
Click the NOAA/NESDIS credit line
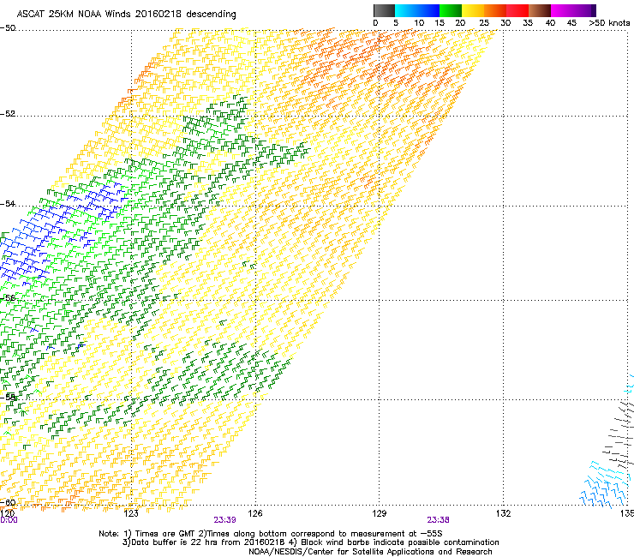click(x=370, y=552)
